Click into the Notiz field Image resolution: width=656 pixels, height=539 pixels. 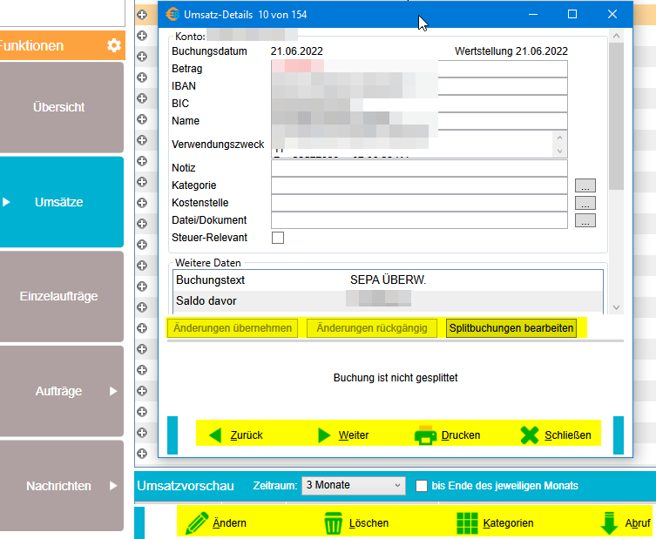coord(419,168)
